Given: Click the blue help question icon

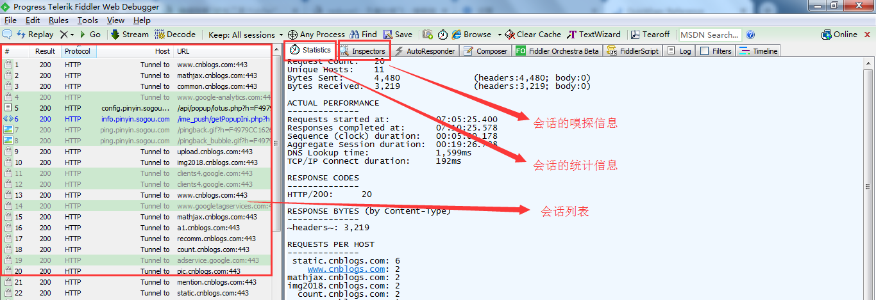Looking at the screenshot, I should 750,35.
